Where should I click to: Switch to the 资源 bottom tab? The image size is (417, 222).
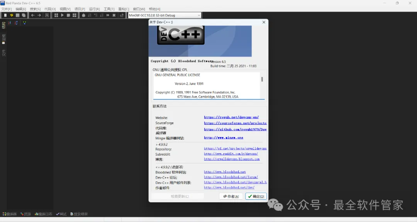coord(26,214)
